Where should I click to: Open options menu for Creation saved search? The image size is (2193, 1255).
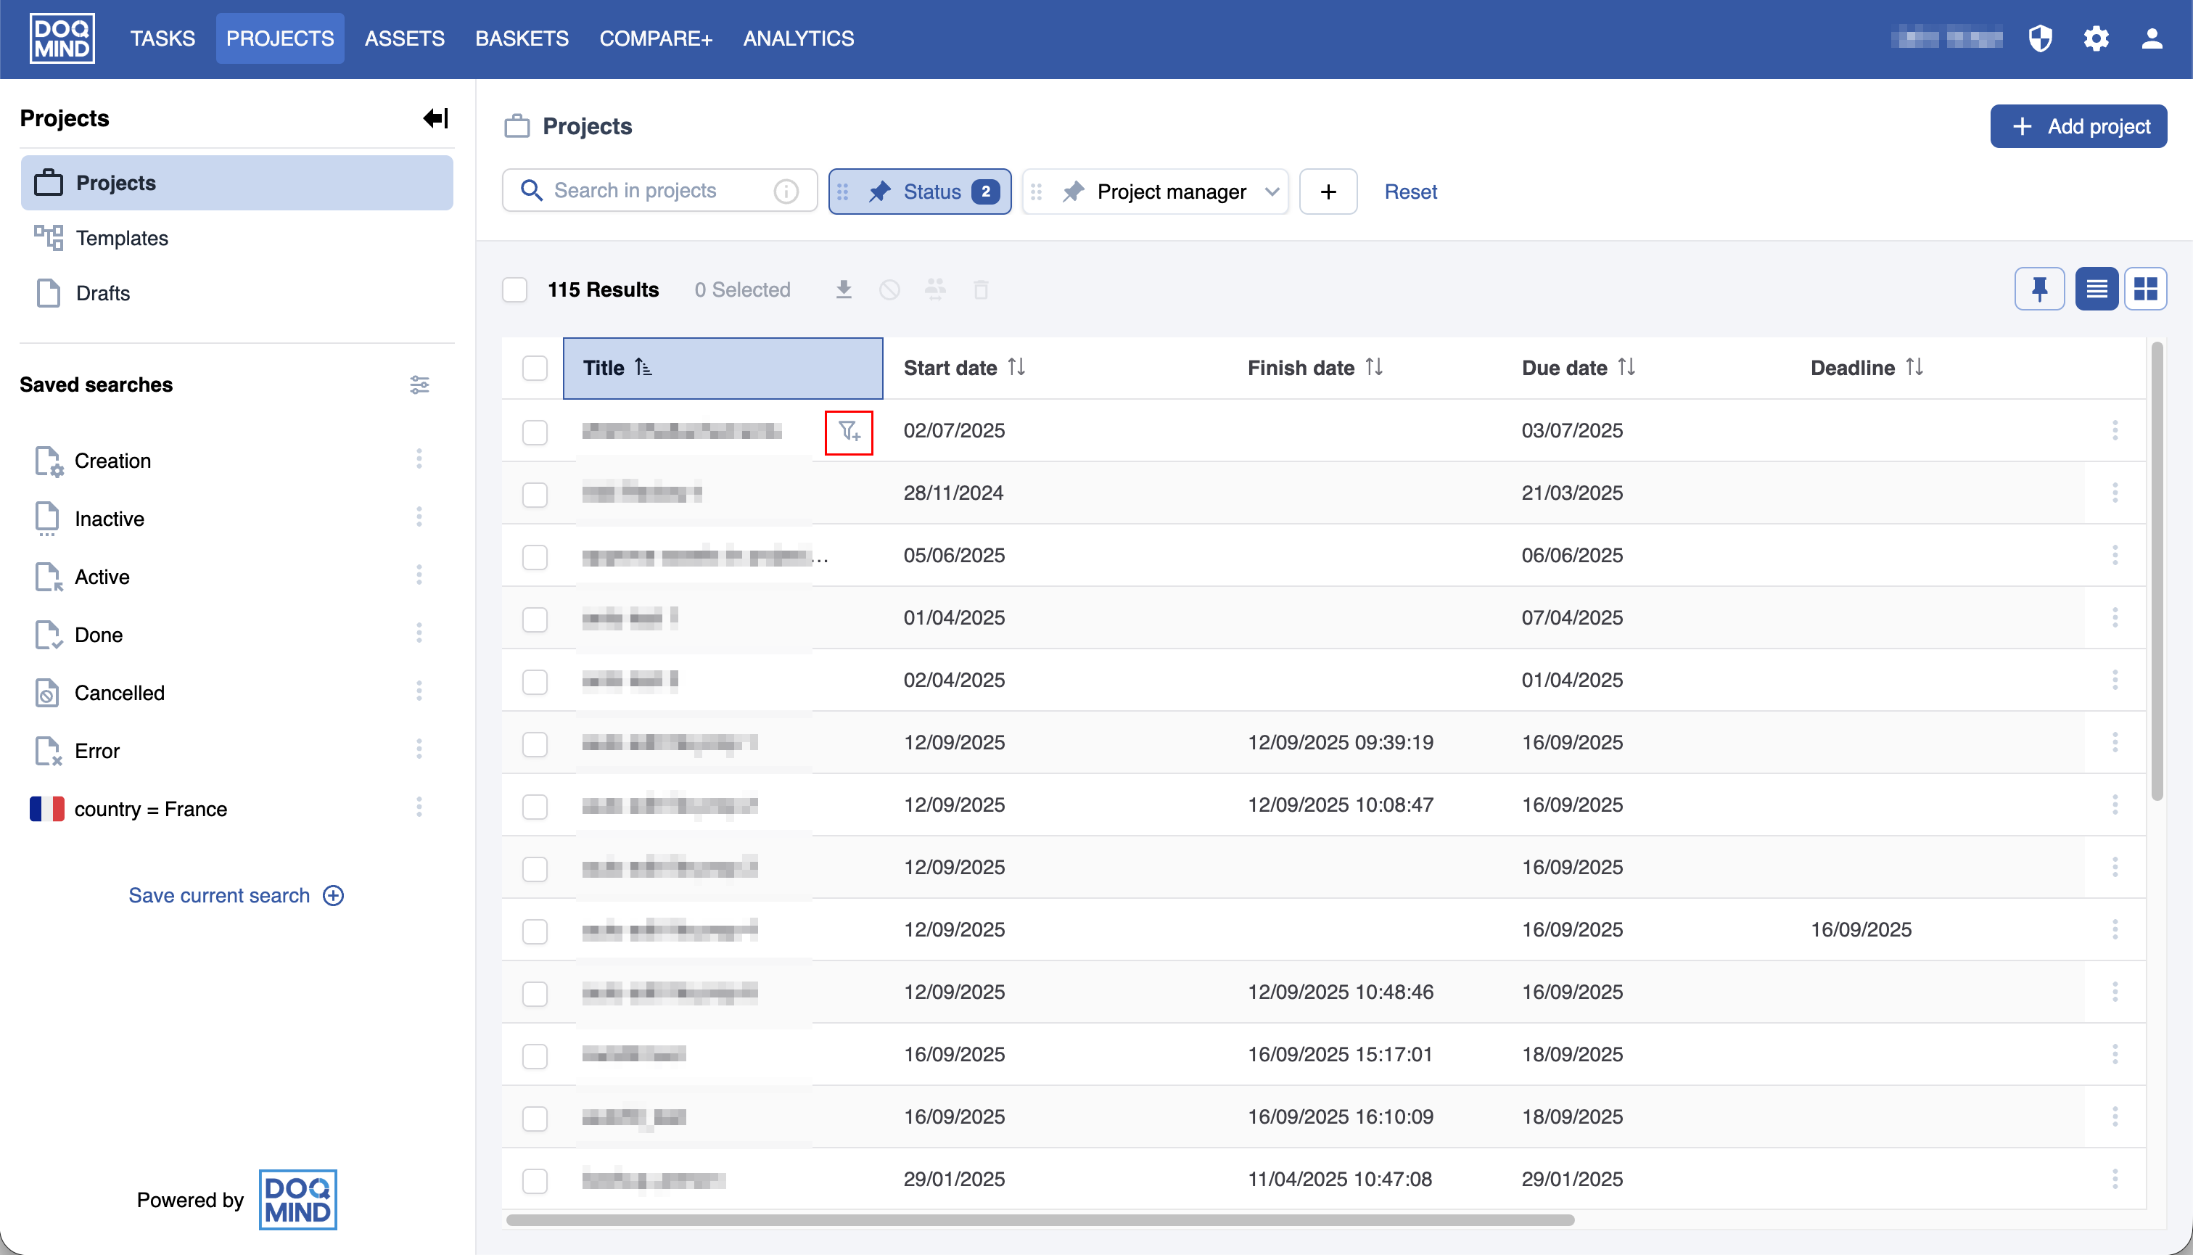coord(419,459)
